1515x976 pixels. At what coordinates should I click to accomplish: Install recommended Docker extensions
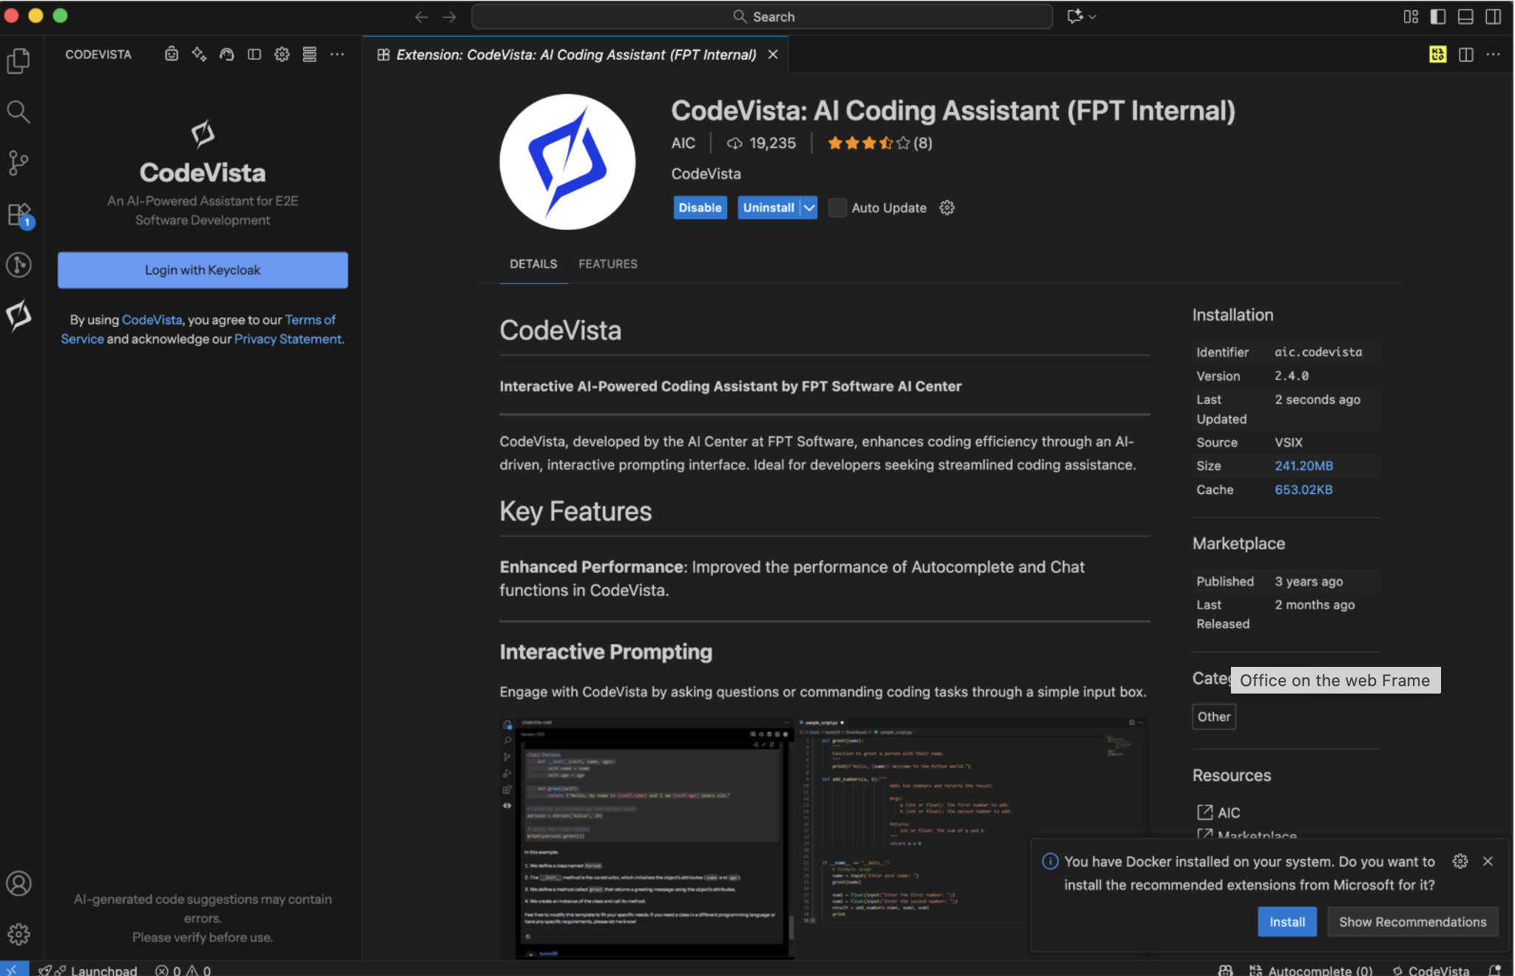click(x=1287, y=922)
